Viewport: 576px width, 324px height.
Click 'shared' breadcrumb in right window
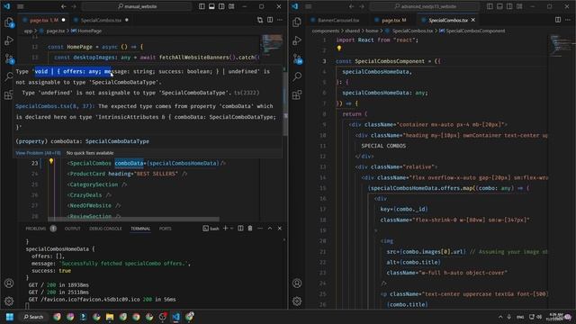coord(352,31)
